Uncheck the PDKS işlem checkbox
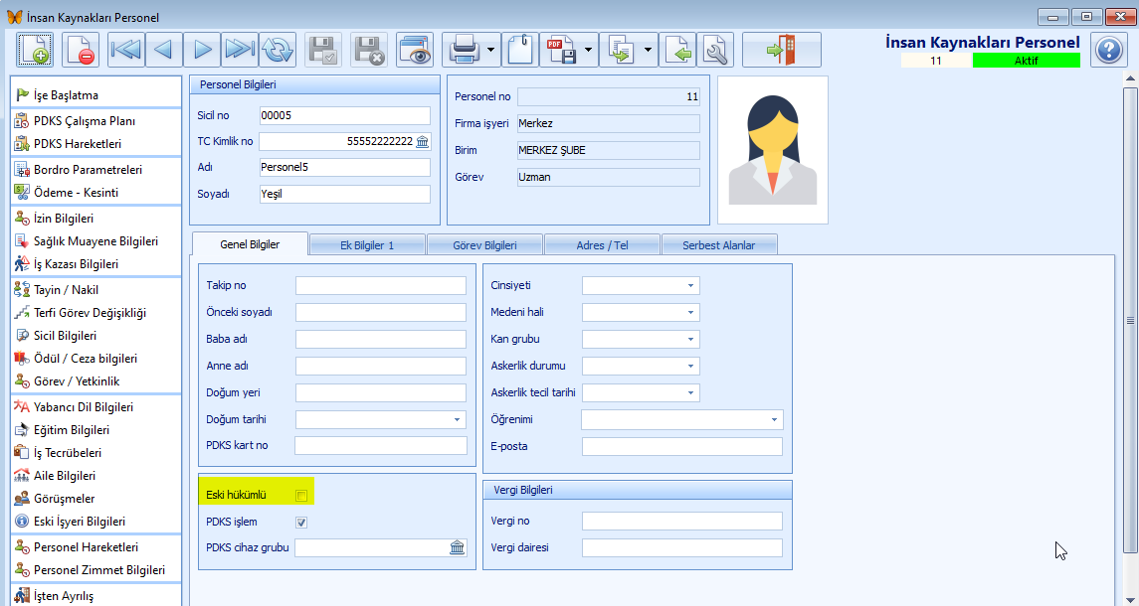1139x606 pixels. coord(301,522)
